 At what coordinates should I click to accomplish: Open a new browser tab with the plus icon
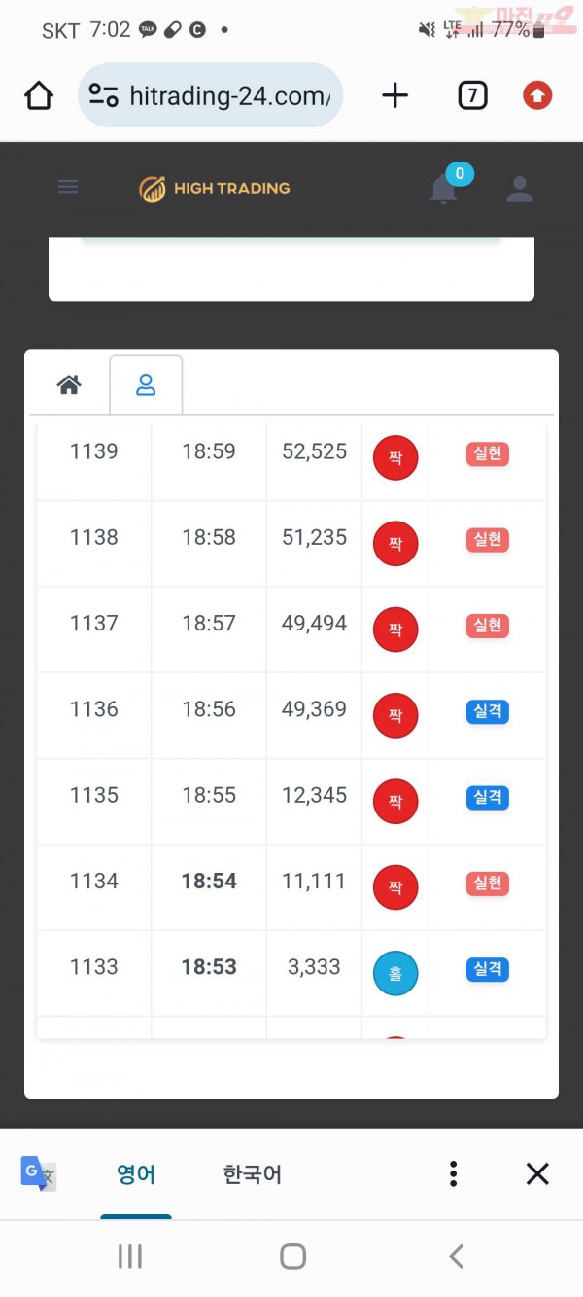(x=394, y=95)
